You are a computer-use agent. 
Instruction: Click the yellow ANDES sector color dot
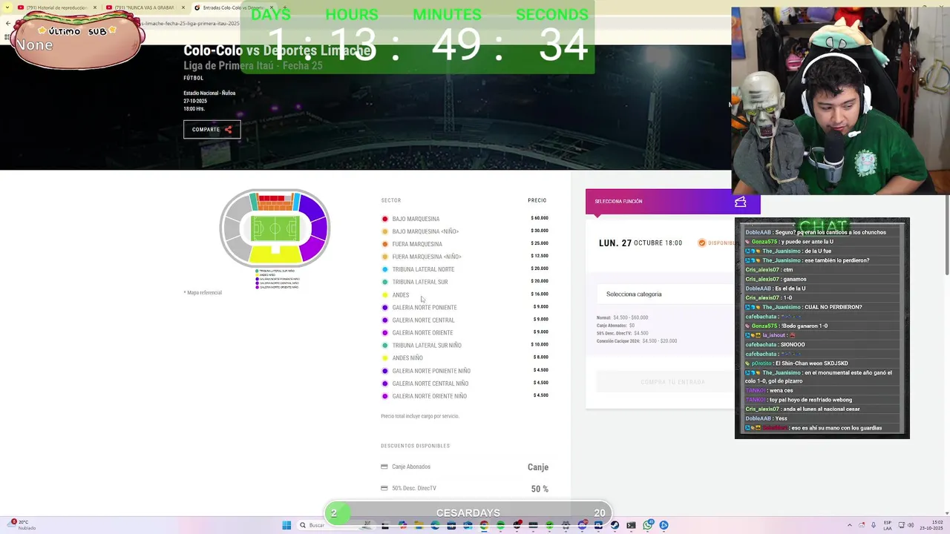tap(384, 295)
